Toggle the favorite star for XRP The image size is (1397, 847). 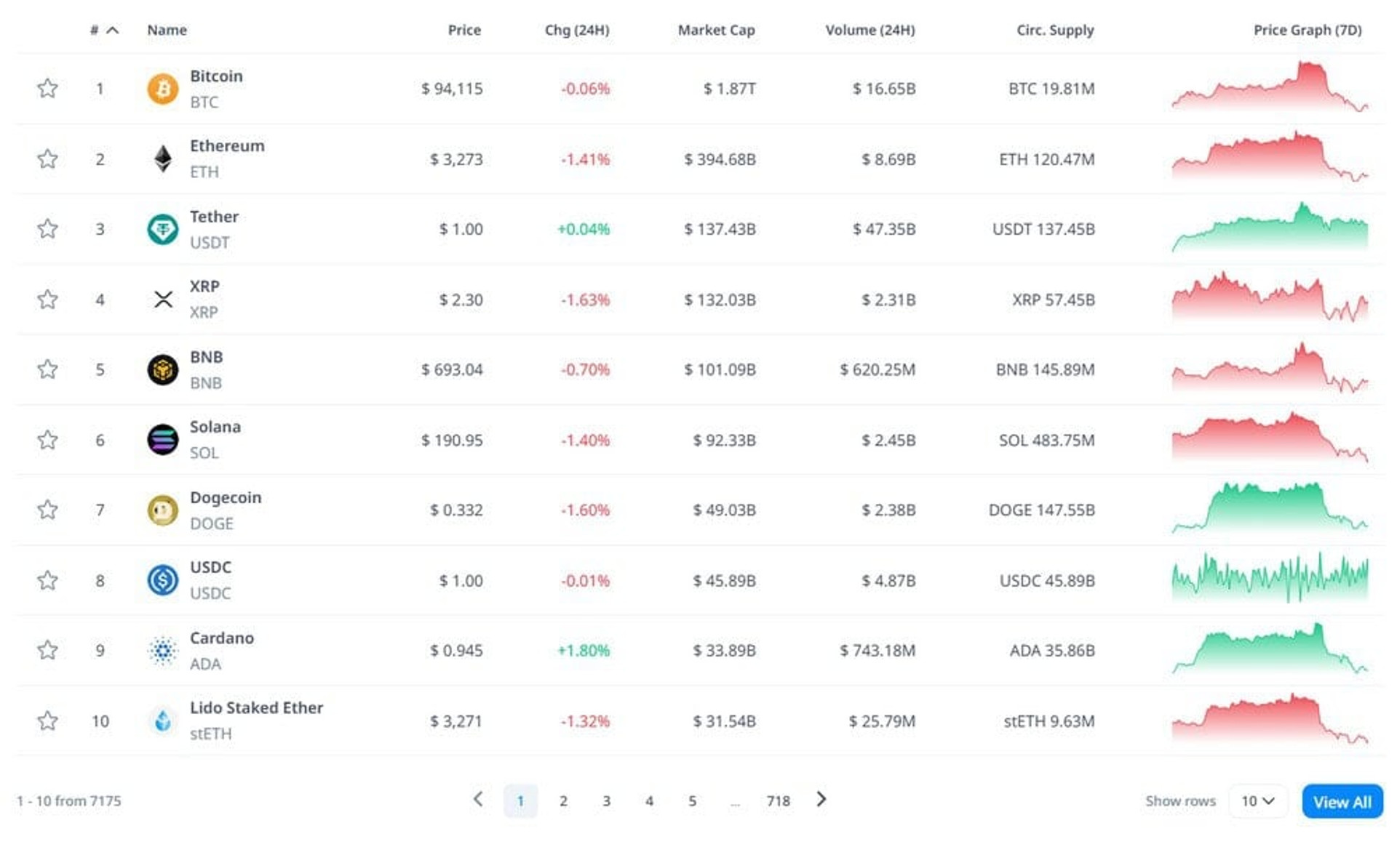click(x=47, y=299)
